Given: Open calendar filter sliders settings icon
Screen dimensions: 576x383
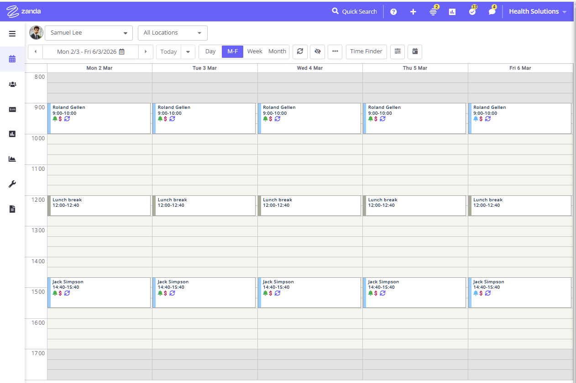Looking at the screenshot, I should coord(398,51).
